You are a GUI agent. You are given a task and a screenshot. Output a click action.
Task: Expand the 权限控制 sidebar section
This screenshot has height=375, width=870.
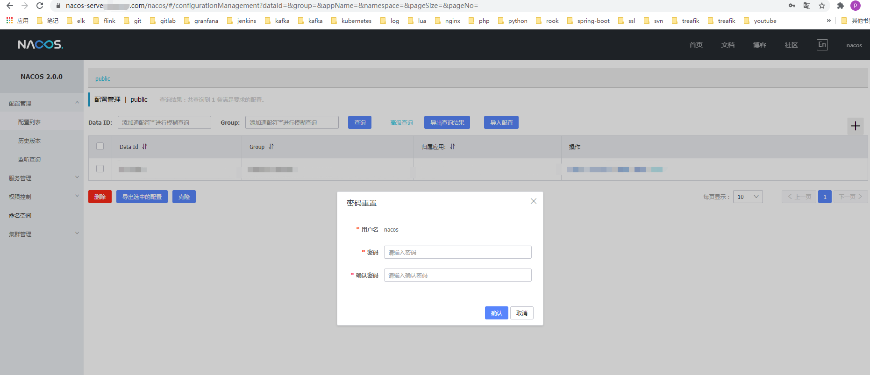click(x=42, y=197)
